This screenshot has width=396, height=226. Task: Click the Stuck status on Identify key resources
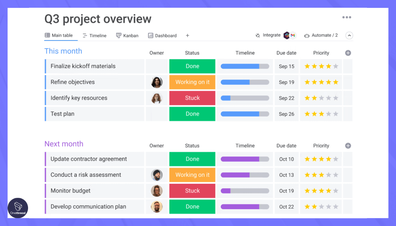point(192,98)
